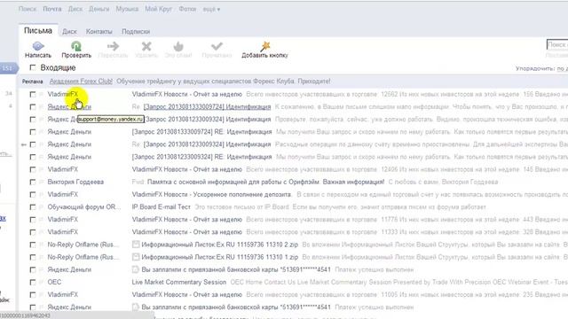Click importance flag icon on Обучающий форум row

42,206
